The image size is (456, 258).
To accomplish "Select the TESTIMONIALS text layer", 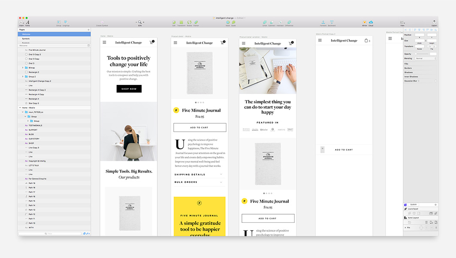I will point(54,125).
